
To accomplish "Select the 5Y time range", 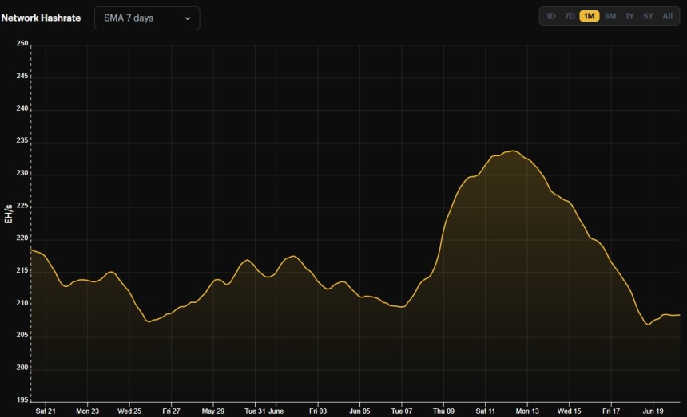I will [x=648, y=16].
